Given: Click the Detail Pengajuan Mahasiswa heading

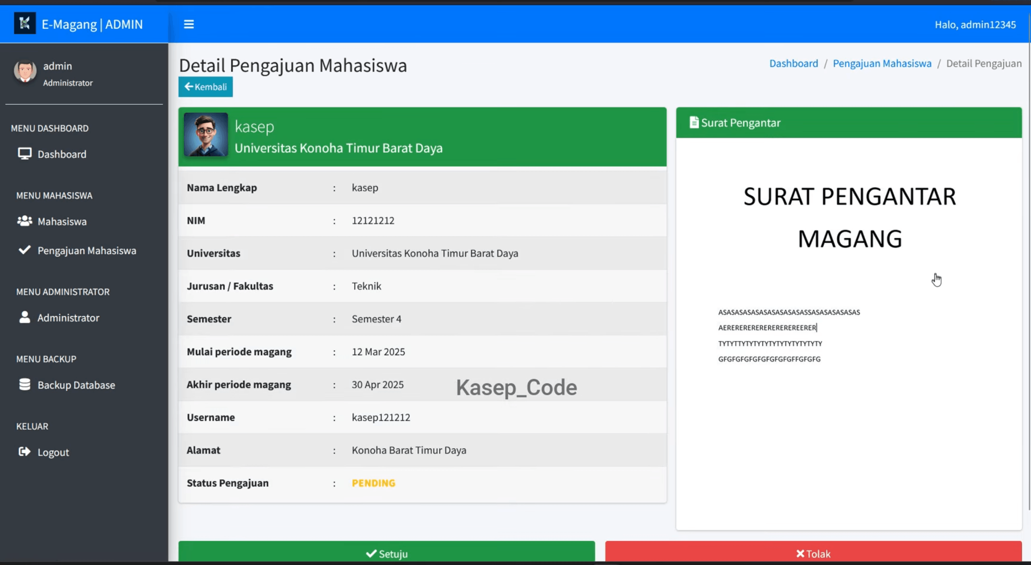Looking at the screenshot, I should tap(293, 65).
